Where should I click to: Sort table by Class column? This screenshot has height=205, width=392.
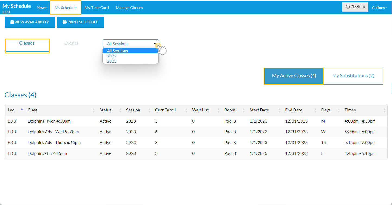(x=61, y=110)
